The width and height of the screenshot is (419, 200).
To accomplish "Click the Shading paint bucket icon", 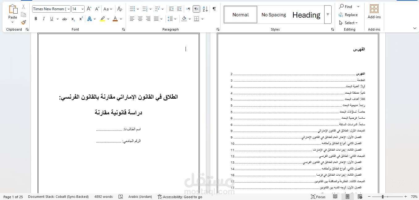I will [x=184, y=19].
